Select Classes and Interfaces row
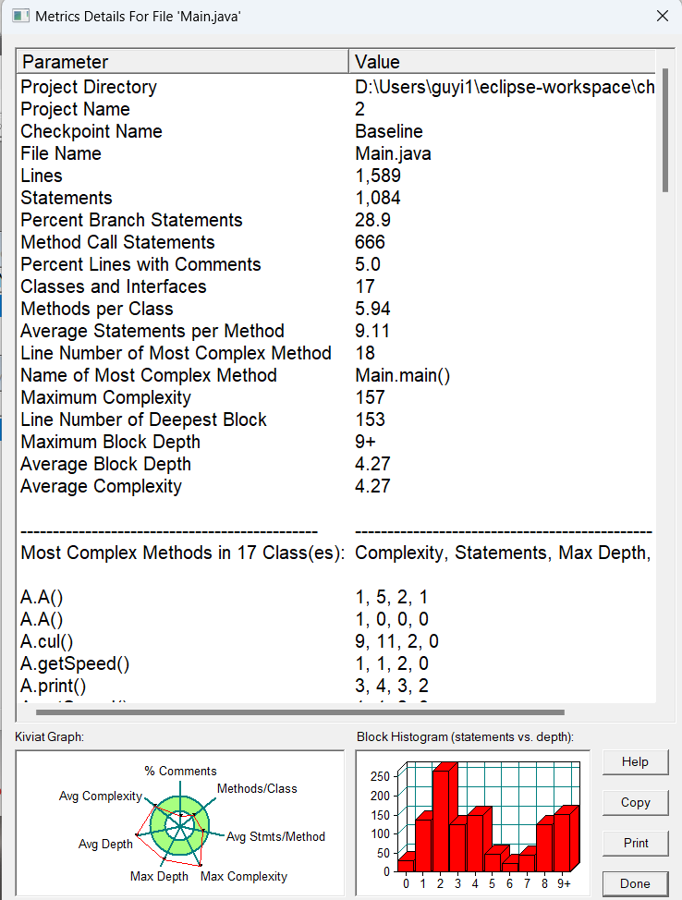Image resolution: width=682 pixels, height=900 pixels. click(x=335, y=287)
